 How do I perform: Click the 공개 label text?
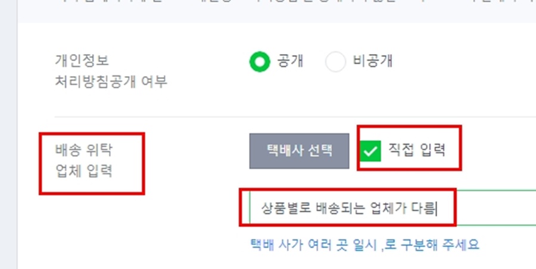290,62
